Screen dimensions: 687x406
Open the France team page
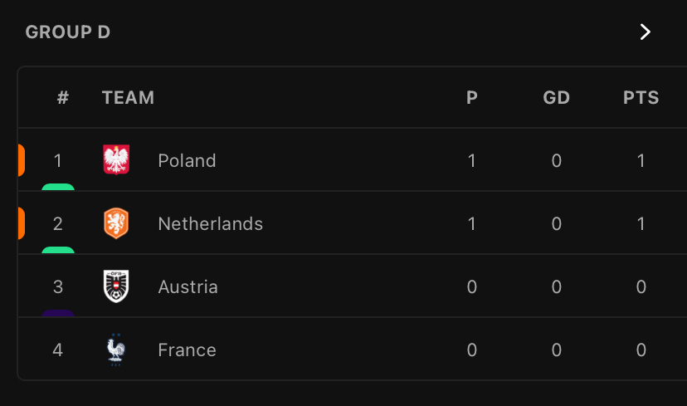(187, 350)
